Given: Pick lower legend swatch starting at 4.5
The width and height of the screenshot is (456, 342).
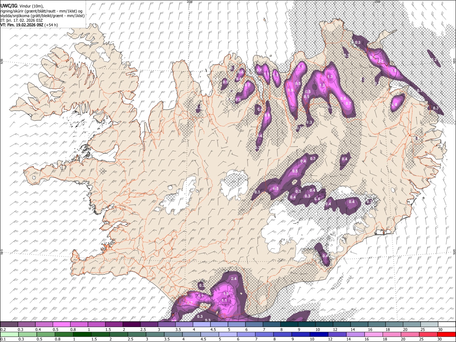Looking at the screenshot, I should pos(209,334).
